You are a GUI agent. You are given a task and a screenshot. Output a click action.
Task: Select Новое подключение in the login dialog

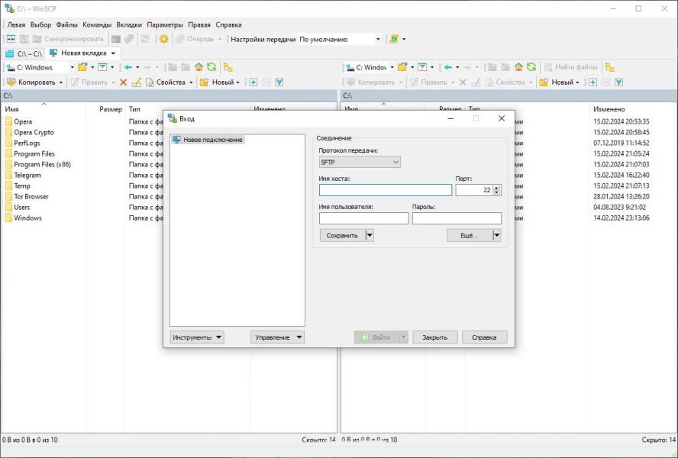click(208, 140)
